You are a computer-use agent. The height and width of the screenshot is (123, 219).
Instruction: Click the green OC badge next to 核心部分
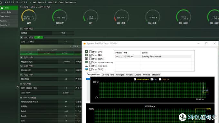39,37
